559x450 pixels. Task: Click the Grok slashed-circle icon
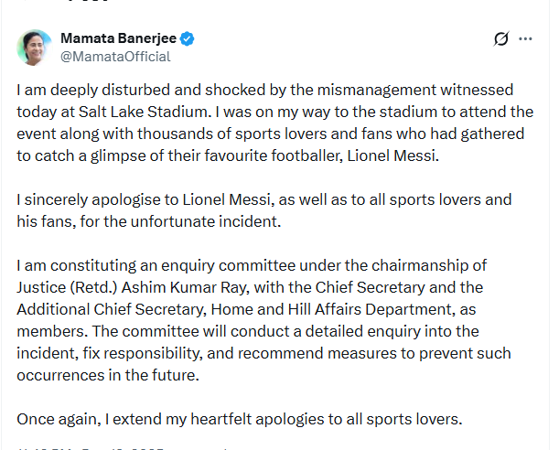[500, 39]
